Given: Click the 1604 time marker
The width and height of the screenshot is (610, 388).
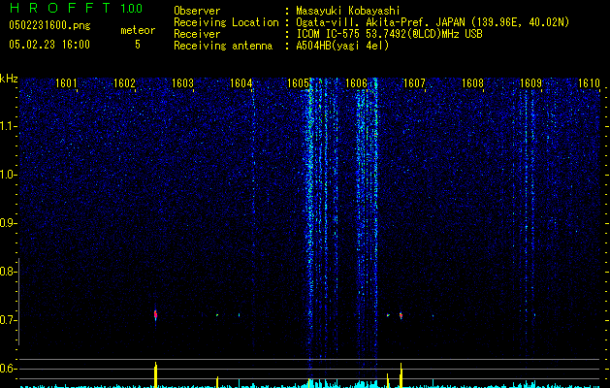Looking at the screenshot, I should 241,83.
